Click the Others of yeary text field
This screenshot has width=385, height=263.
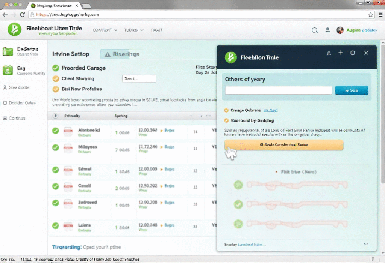[279, 90]
